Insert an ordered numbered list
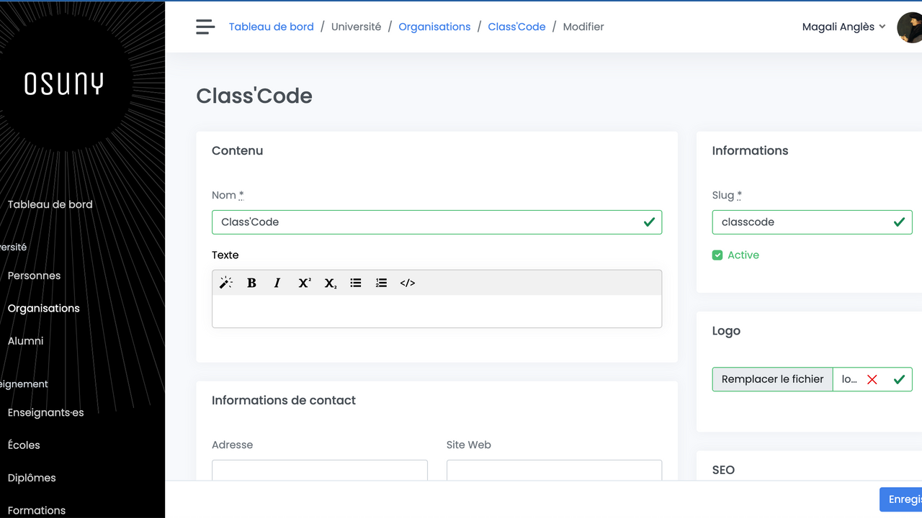 [382, 283]
